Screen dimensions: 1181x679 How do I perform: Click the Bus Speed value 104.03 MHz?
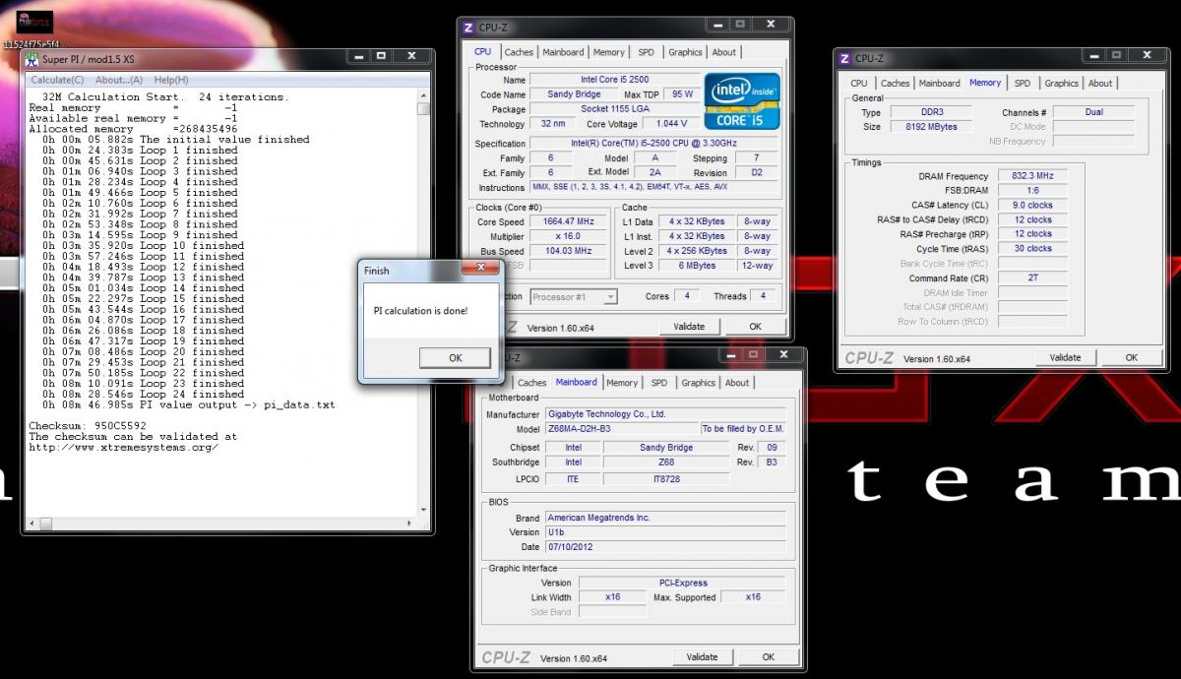(x=567, y=251)
